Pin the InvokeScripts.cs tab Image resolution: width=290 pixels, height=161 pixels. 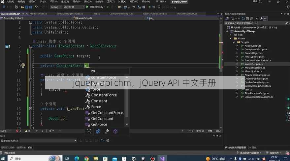click(x=23, y=14)
